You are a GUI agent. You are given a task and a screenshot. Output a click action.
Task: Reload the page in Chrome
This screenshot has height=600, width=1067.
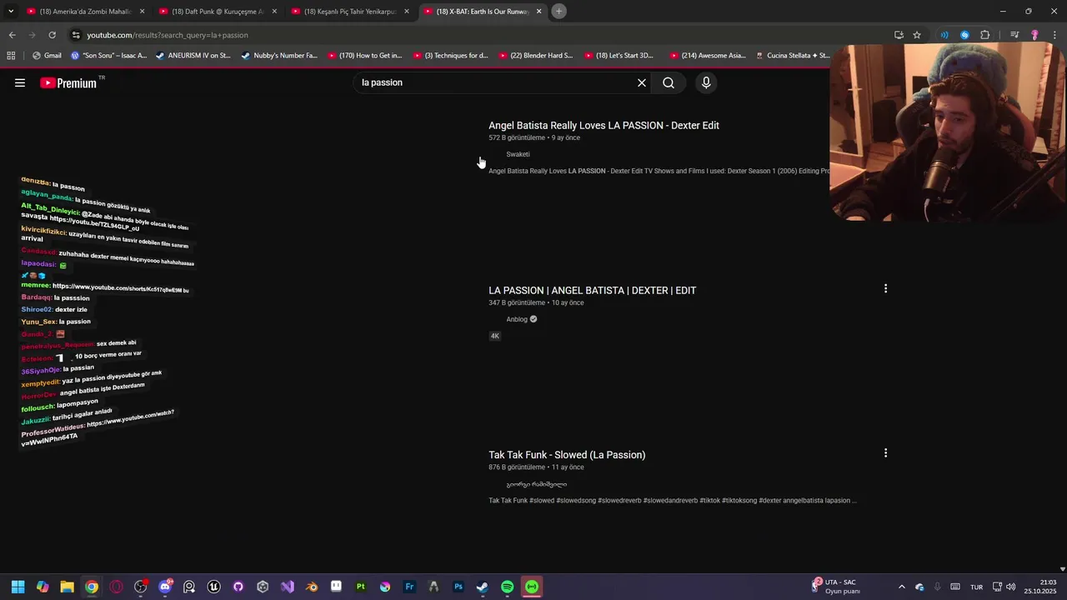[52, 35]
